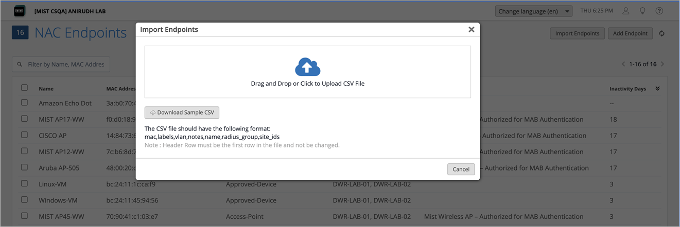Select the CISCO AP endpoint name
680x227 pixels.
coord(53,136)
